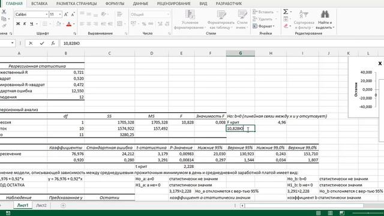Click the zoom slider in status bar
This screenshot has height=216, width=384.
pos(368,213)
